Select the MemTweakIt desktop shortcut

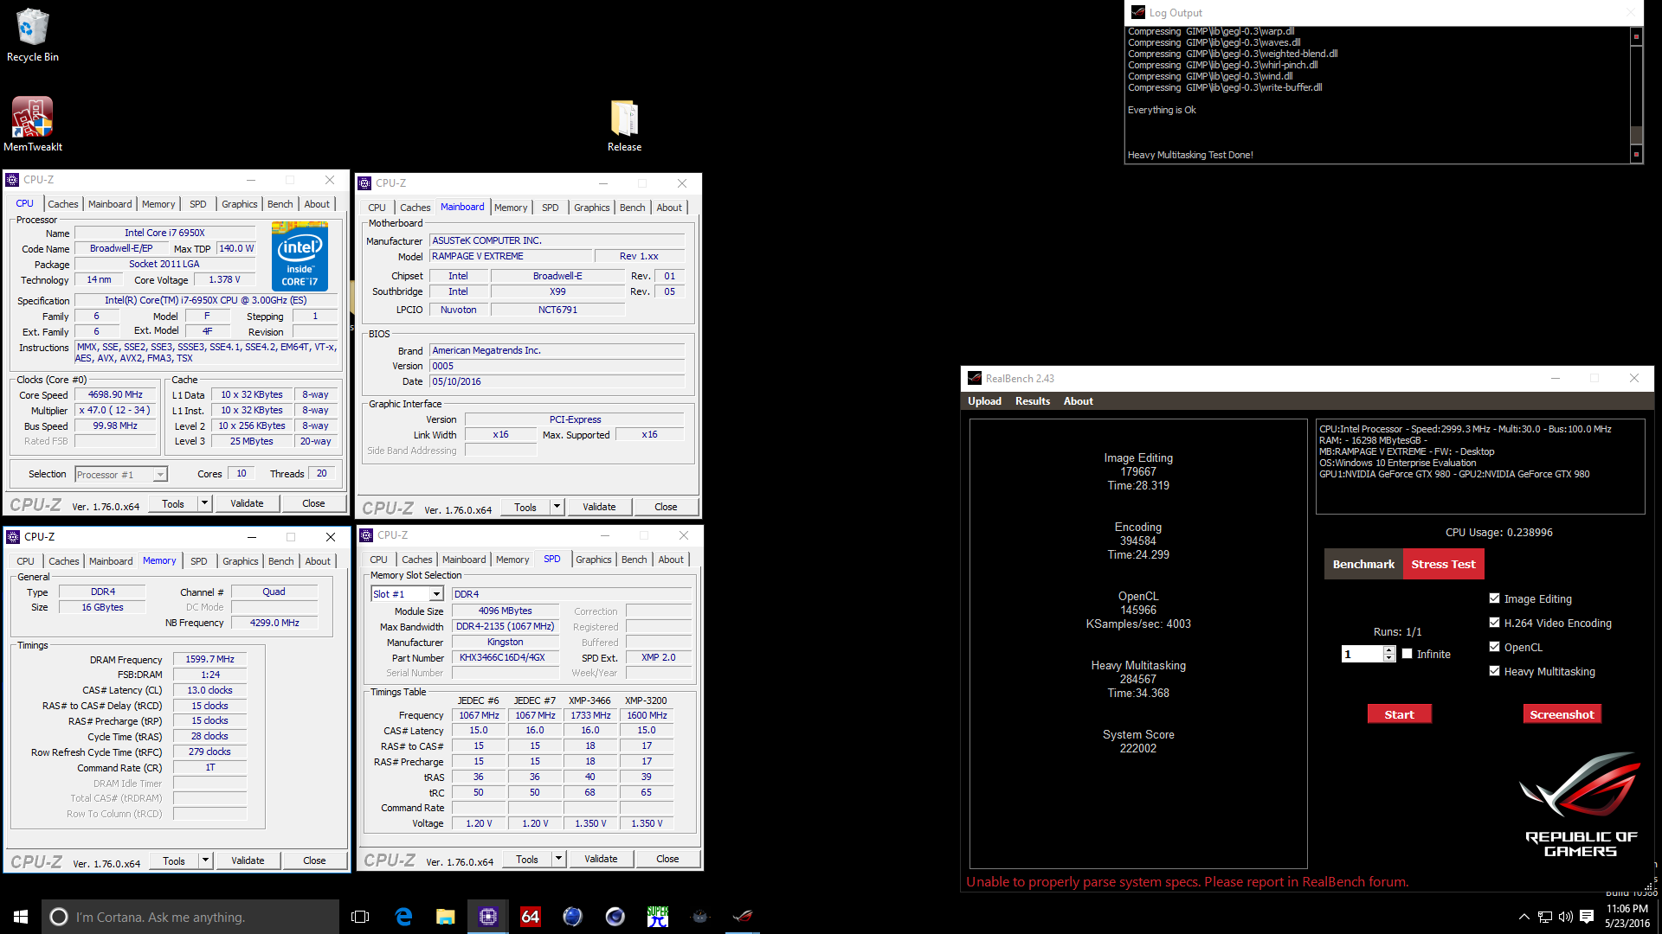point(33,124)
